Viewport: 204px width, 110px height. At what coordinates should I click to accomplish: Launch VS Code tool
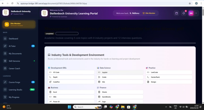71,72
